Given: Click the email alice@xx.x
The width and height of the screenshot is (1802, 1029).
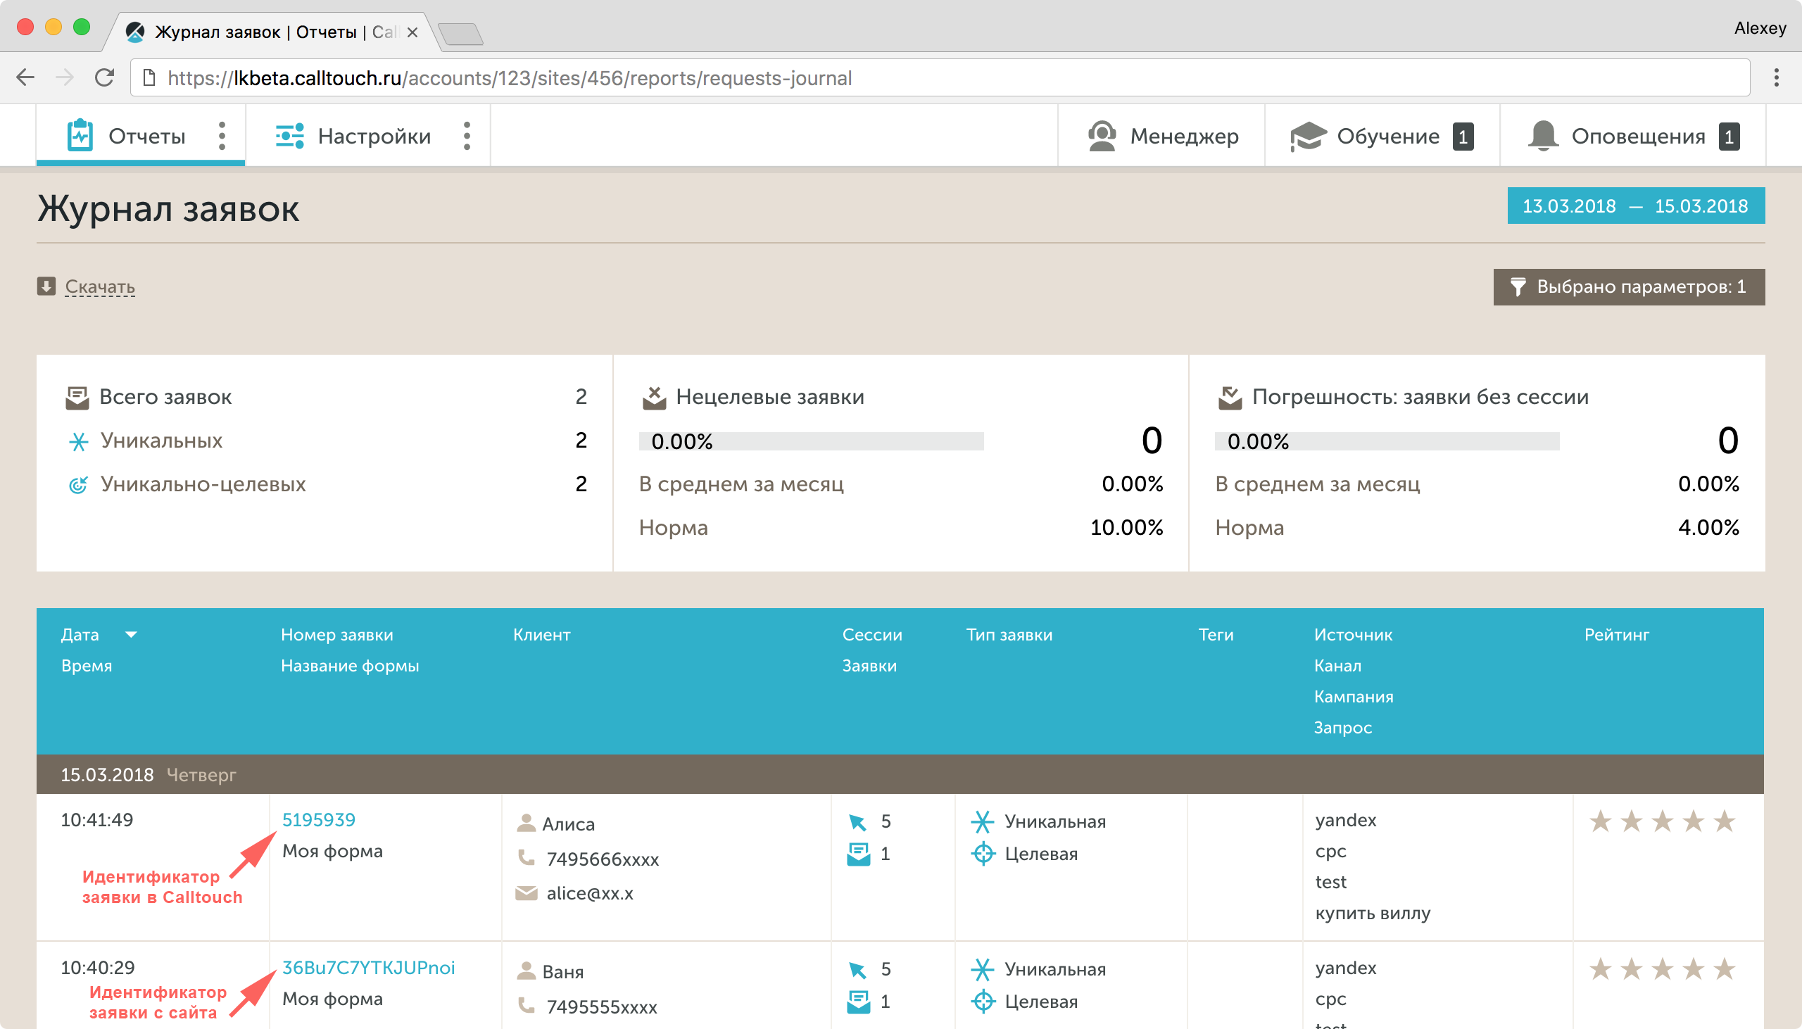Looking at the screenshot, I should click(589, 892).
